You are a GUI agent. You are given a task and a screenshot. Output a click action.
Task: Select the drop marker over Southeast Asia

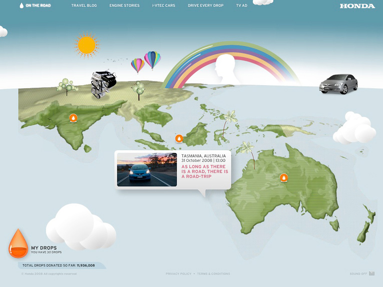(x=179, y=138)
